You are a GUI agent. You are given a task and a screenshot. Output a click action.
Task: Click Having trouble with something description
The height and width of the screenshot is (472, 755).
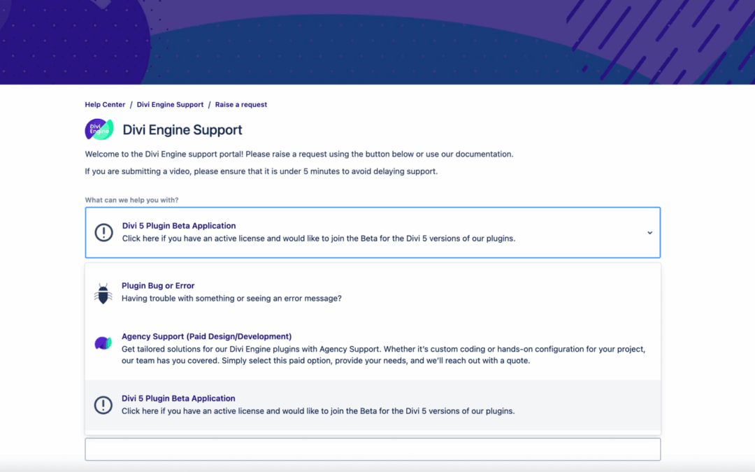pyautogui.click(x=231, y=299)
